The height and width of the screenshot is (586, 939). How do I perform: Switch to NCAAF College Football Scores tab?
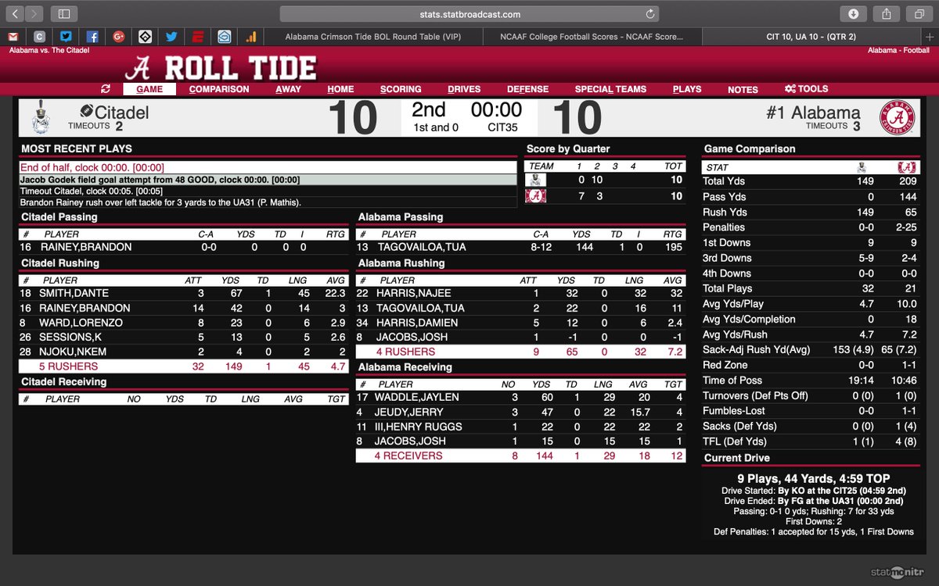(x=592, y=36)
